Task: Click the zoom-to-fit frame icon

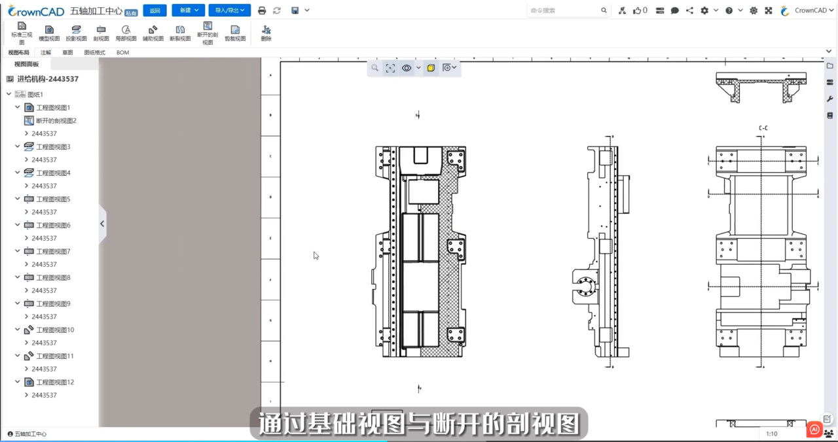Action: [x=390, y=68]
